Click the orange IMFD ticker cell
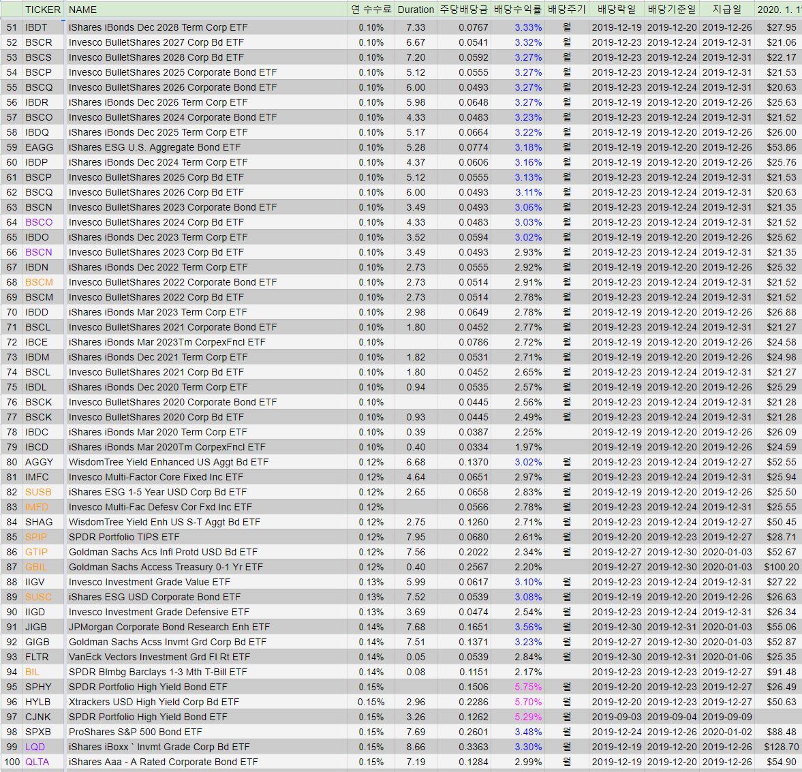 coord(43,507)
